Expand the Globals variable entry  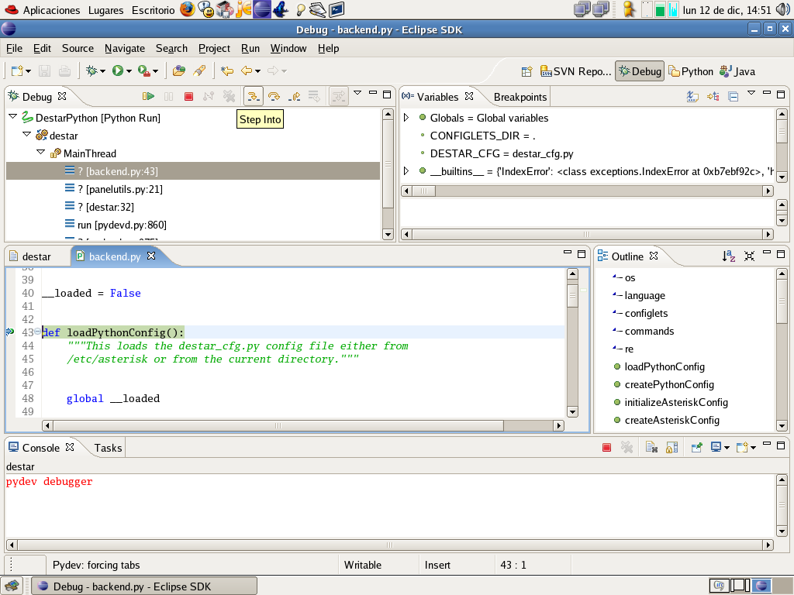tap(406, 118)
